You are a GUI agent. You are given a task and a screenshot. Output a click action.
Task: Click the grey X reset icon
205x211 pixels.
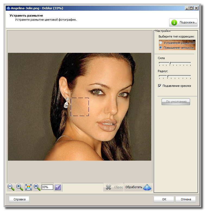coord(108,187)
